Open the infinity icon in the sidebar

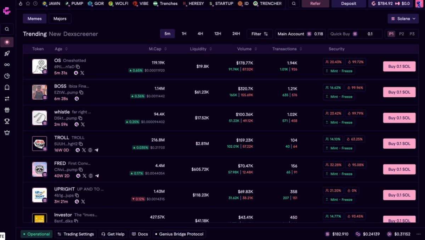pyautogui.click(x=7, y=64)
